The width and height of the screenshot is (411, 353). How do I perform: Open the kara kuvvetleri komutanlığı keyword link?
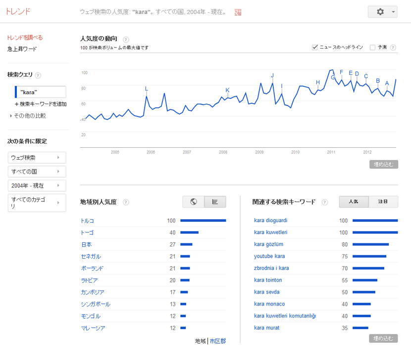click(285, 316)
